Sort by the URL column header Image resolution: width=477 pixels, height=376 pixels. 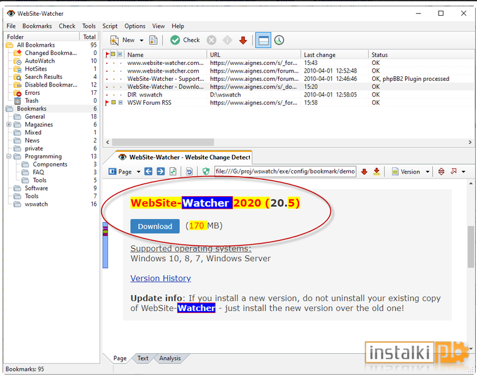pyautogui.click(x=215, y=55)
